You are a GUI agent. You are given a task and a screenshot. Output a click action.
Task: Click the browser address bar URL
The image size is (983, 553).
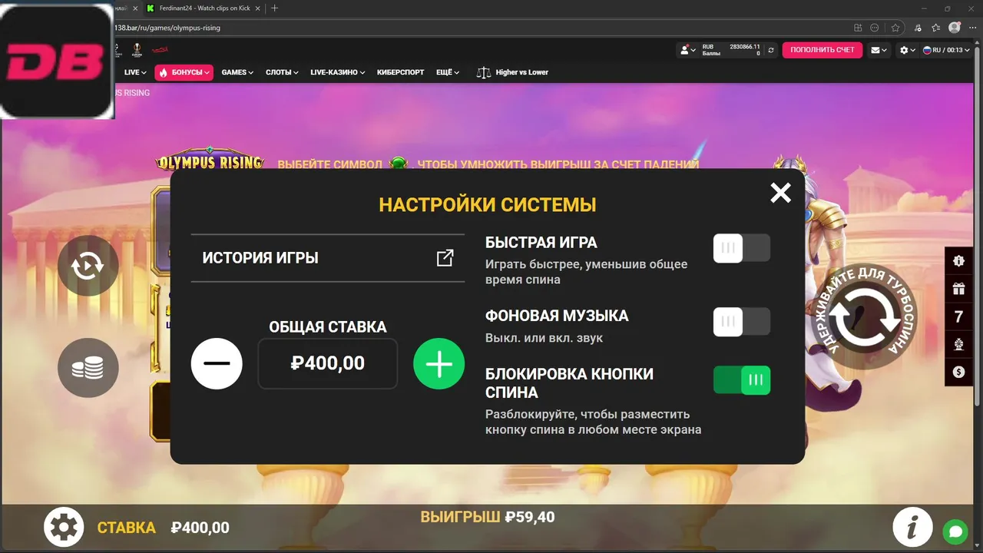[x=167, y=28]
